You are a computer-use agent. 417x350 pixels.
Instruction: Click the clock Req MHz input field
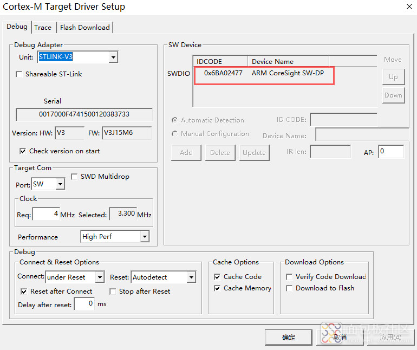click(45, 215)
